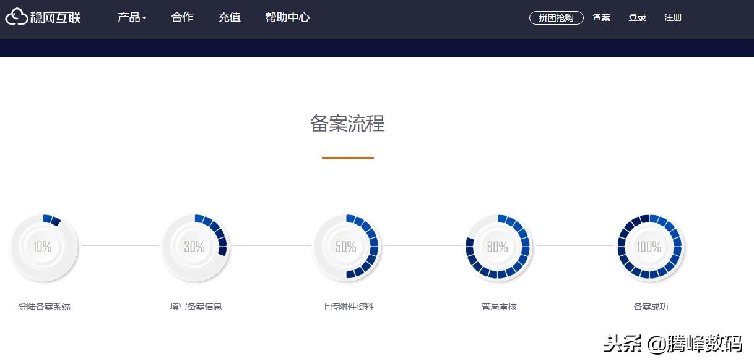754x364 pixels.
Task: Click the 备案流程 section heading
Action: pos(348,124)
